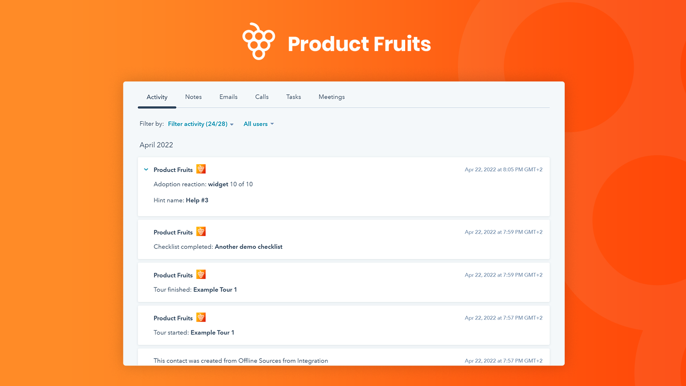Show the Meetings tab
686x386 pixels.
pyautogui.click(x=331, y=97)
